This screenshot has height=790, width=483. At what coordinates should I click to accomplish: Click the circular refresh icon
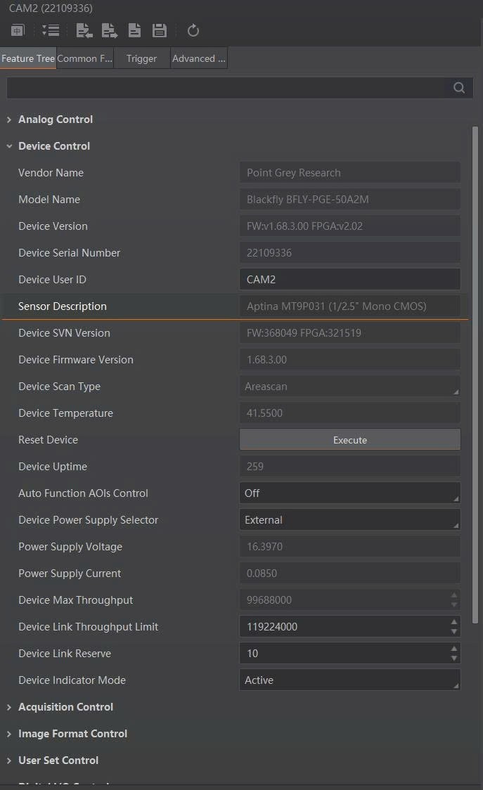click(x=193, y=31)
